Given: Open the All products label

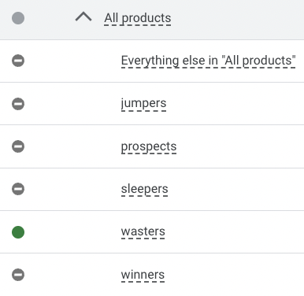Looking at the screenshot, I should click(x=138, y=18).
